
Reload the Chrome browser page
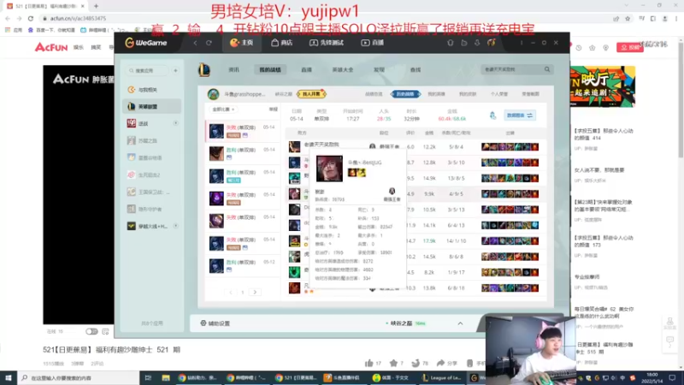click(31, 18)
